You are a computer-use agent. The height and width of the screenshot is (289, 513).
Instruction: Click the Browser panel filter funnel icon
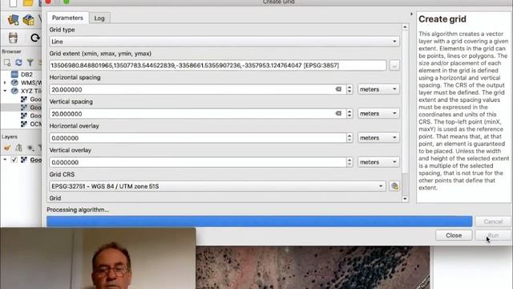(x=30, y=63)
